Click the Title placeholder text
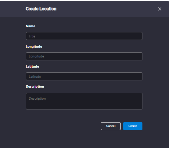This screenshot has width=169, height=148. tap(32, 36)
